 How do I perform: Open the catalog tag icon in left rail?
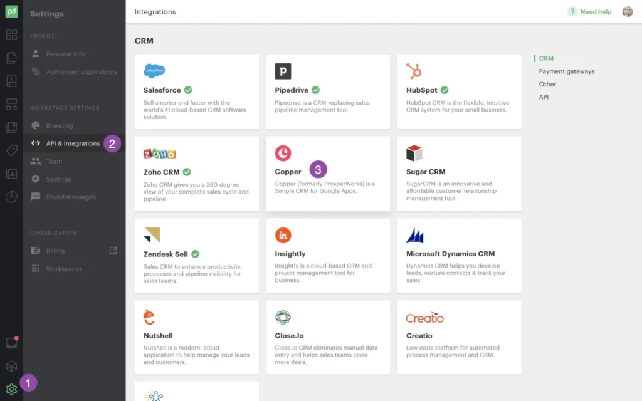click(x=11, y=150)
